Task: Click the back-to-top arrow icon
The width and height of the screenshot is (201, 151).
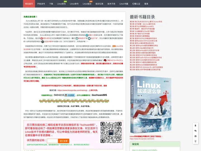Action: point(195,141)
